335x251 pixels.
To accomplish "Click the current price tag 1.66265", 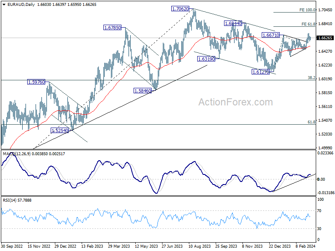I will point(325,38).
